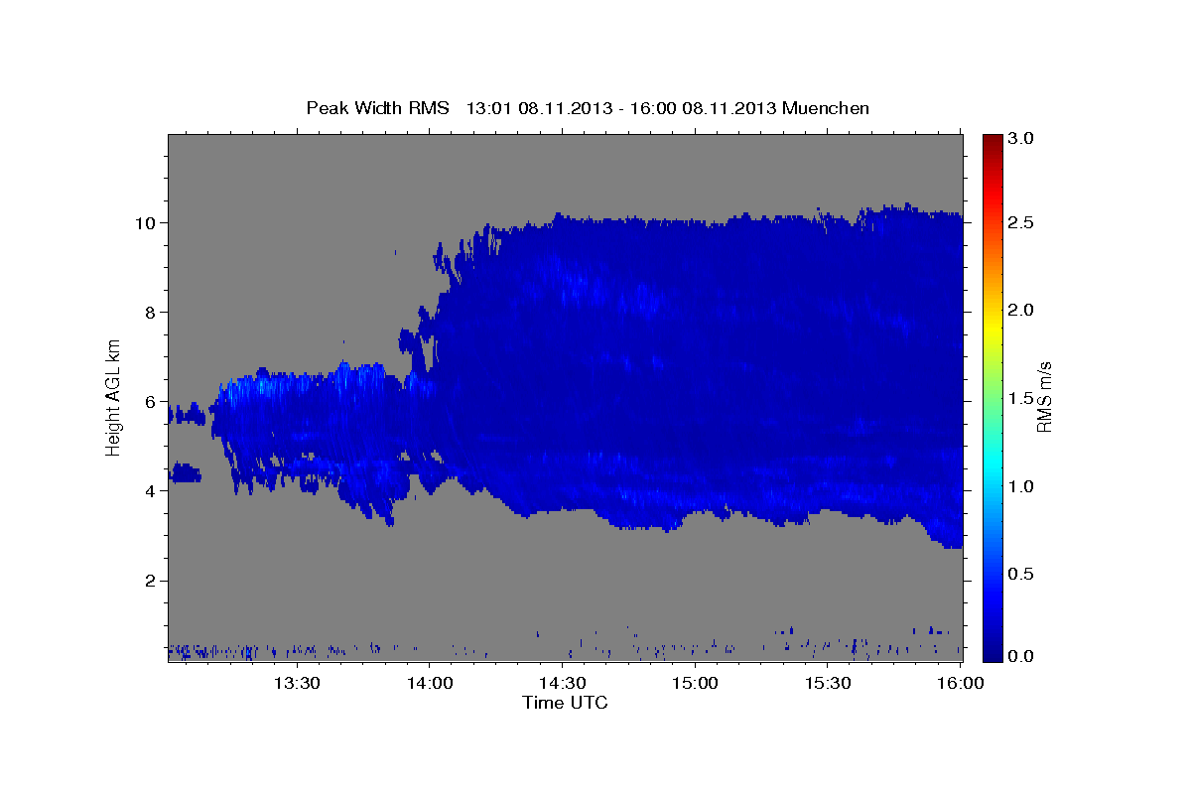Click the colorbar value 1.5
Image resolution: width=1191 pixels, height=794 pixels.
1022,398
